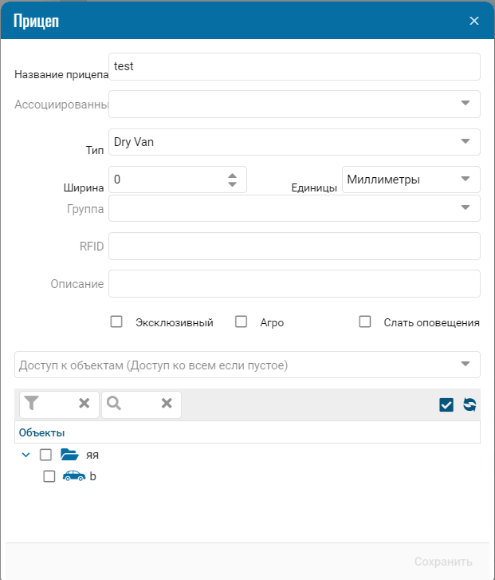Clear the filter with its X icon
This screenshot has height=580, width=495.
point(84,403)
